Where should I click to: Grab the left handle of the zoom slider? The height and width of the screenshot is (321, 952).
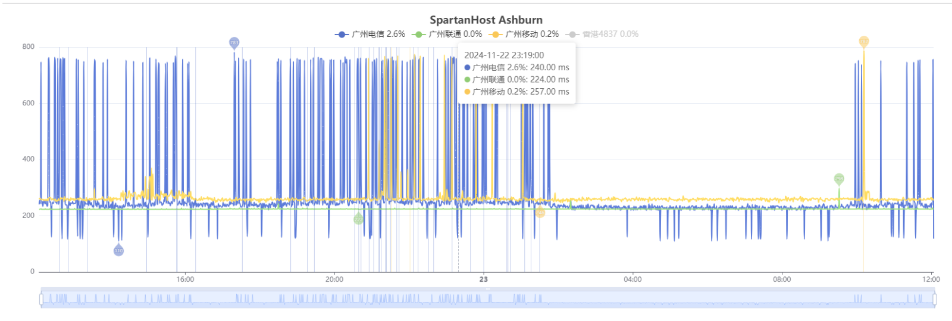click(41, 298)
